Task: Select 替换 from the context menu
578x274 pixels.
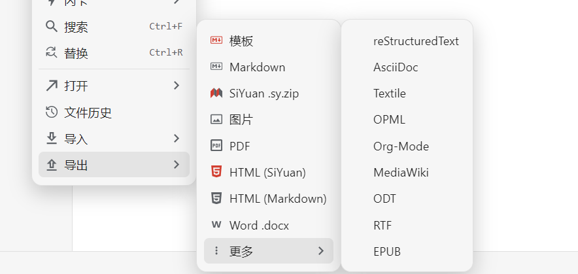Action: [76, 53]
